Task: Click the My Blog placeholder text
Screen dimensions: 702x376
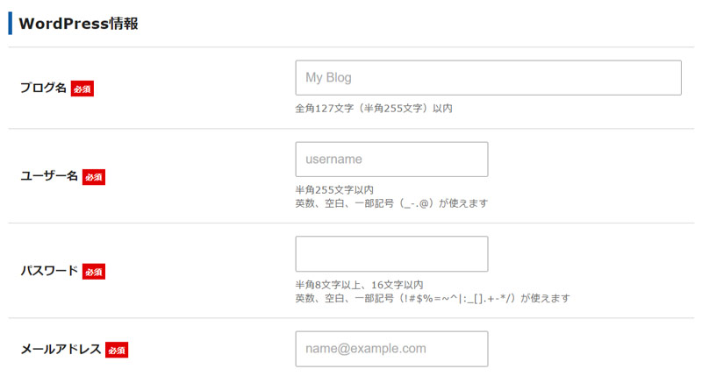Action: click(x=328, y=78)
